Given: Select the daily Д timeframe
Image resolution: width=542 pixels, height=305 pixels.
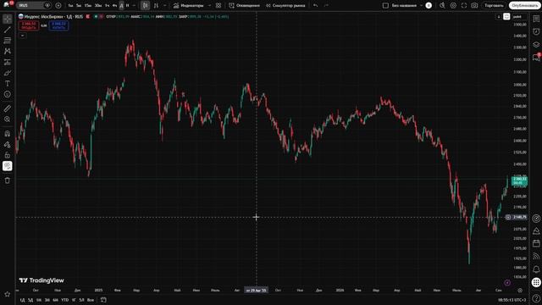Looking at the screenshot, I should pyautogui.click(x=121, y=6).
